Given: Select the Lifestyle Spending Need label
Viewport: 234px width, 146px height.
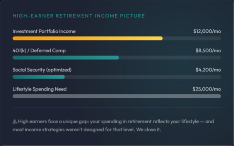Looking at the screenshot, I should (39, 89).
